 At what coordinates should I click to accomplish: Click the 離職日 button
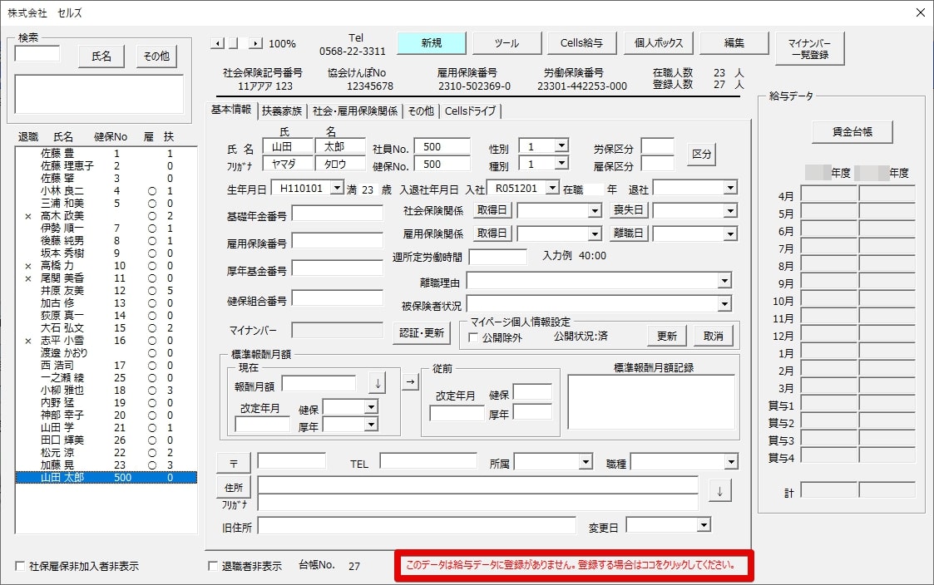tap(629, 234)
